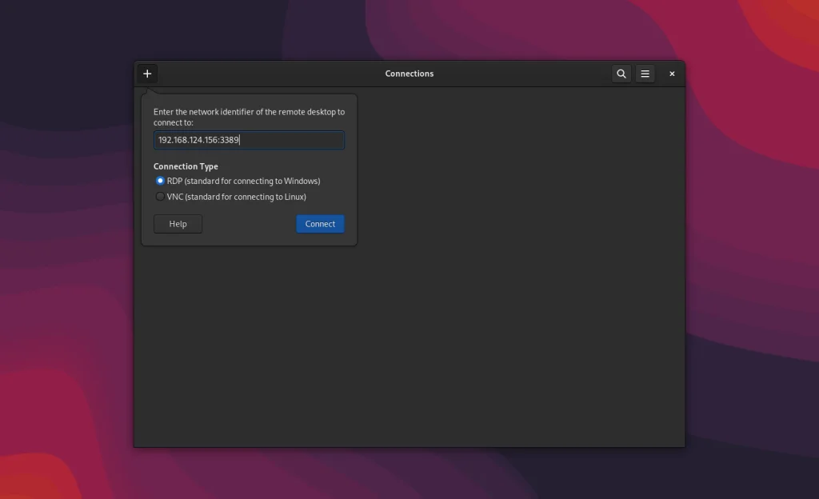The height and width of the screenshot is (499, 819).
Task: Focus the remote desktop address field
Action: click(249, 140)
